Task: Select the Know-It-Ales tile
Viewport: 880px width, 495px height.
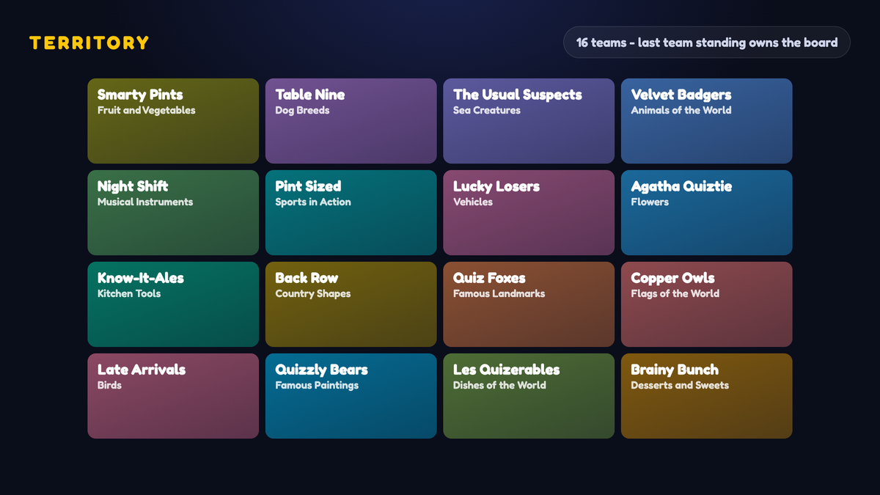Action: (x=173, y=304)
